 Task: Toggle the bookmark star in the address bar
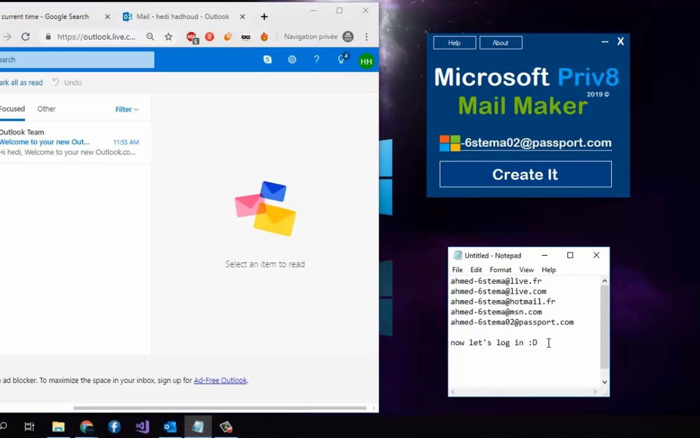[x=168, y=36]
